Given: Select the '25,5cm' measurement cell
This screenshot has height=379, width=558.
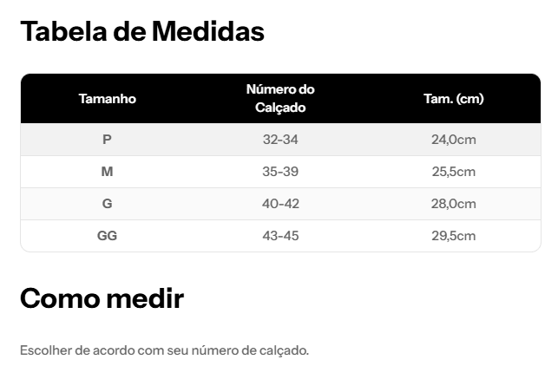Looking at the screenshot, I should 453,172.
